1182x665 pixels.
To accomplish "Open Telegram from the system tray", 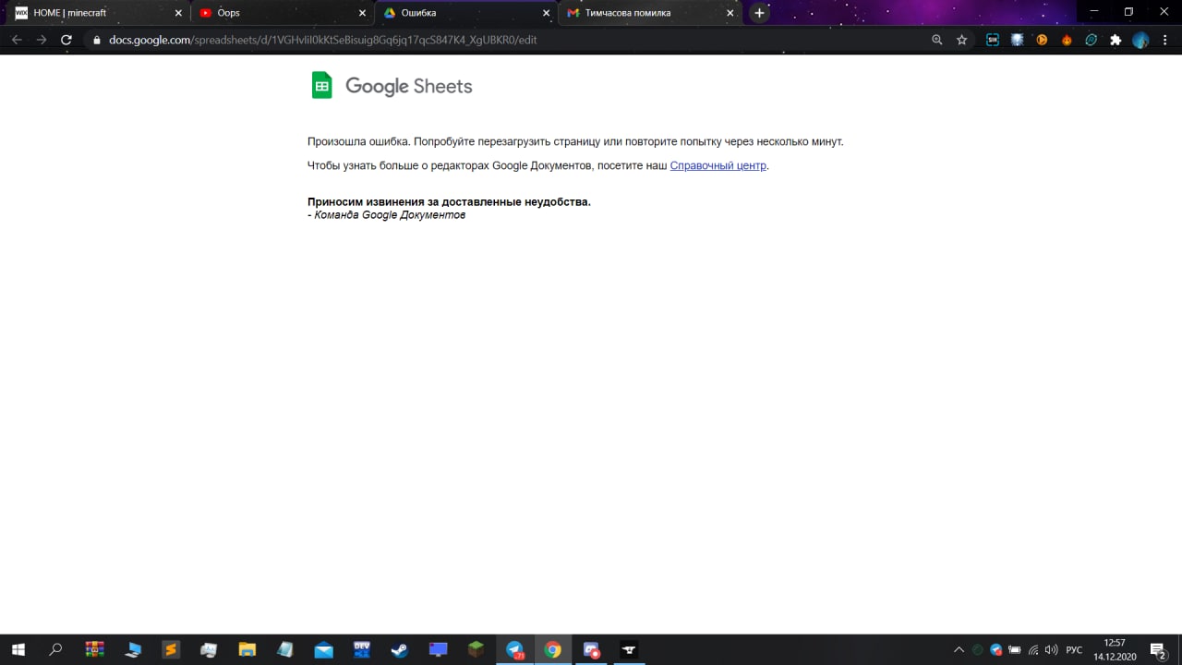I will point(996,649).
